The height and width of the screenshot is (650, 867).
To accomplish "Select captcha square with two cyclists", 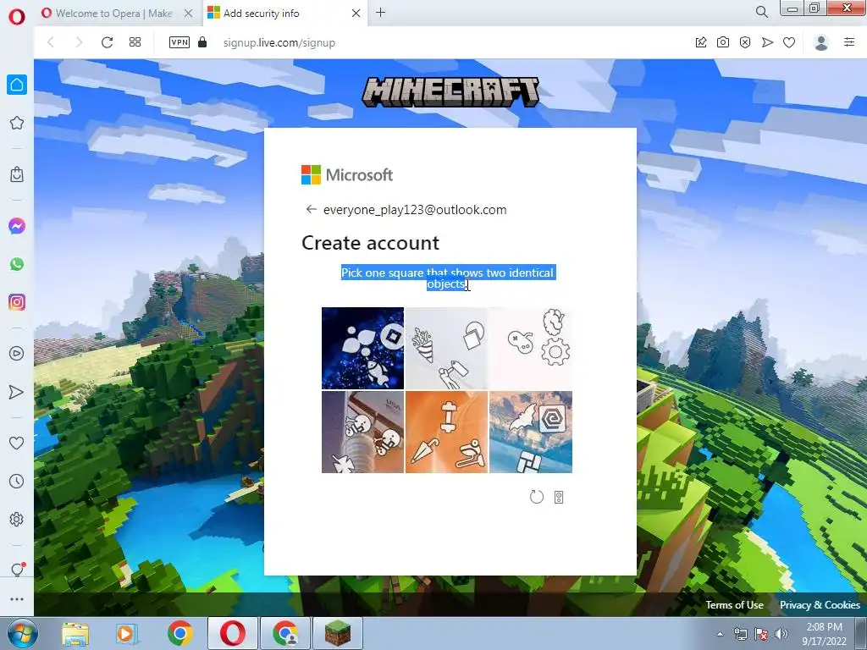I will 362,432.
